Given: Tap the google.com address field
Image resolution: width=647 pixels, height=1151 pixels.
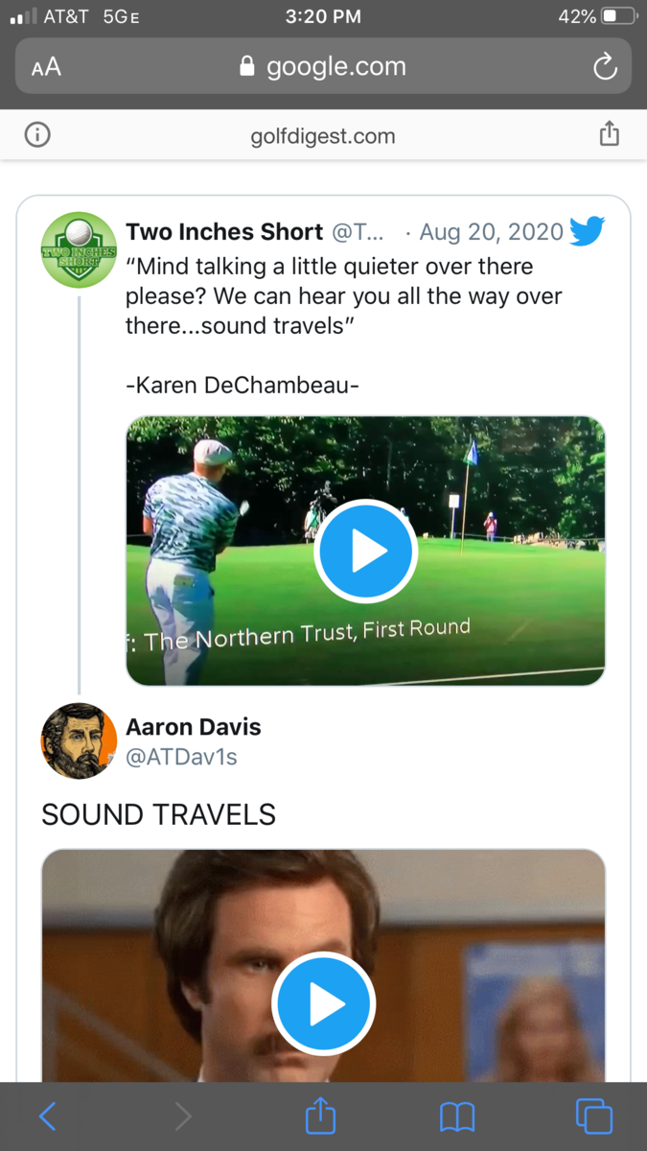Looking at the screenshot, I should [x=323, y=66].
